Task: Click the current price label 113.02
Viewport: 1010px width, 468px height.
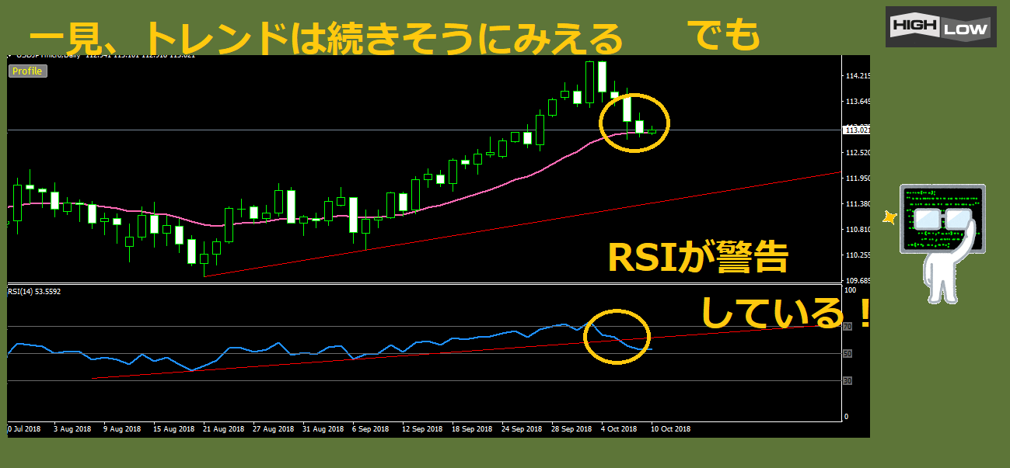Action: [x=857, y=130]
